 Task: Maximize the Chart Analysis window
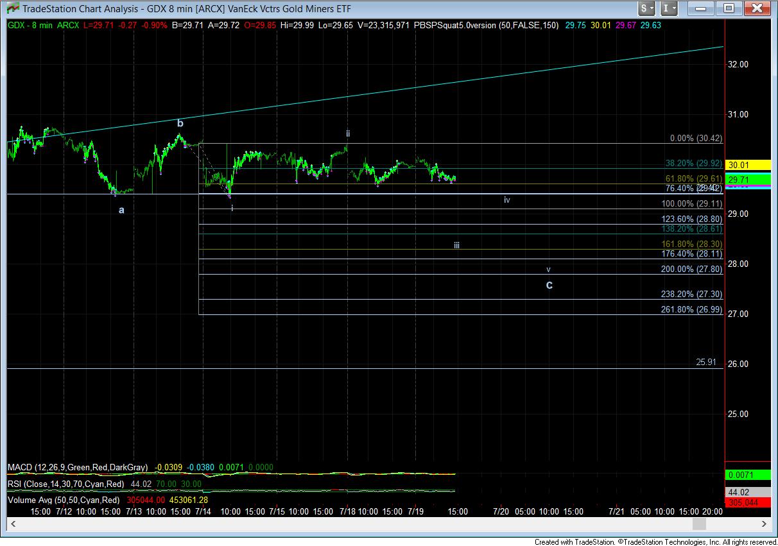coord(729,8)
